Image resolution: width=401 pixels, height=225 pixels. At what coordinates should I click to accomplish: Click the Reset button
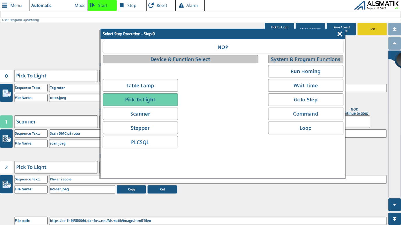[158, 5]
